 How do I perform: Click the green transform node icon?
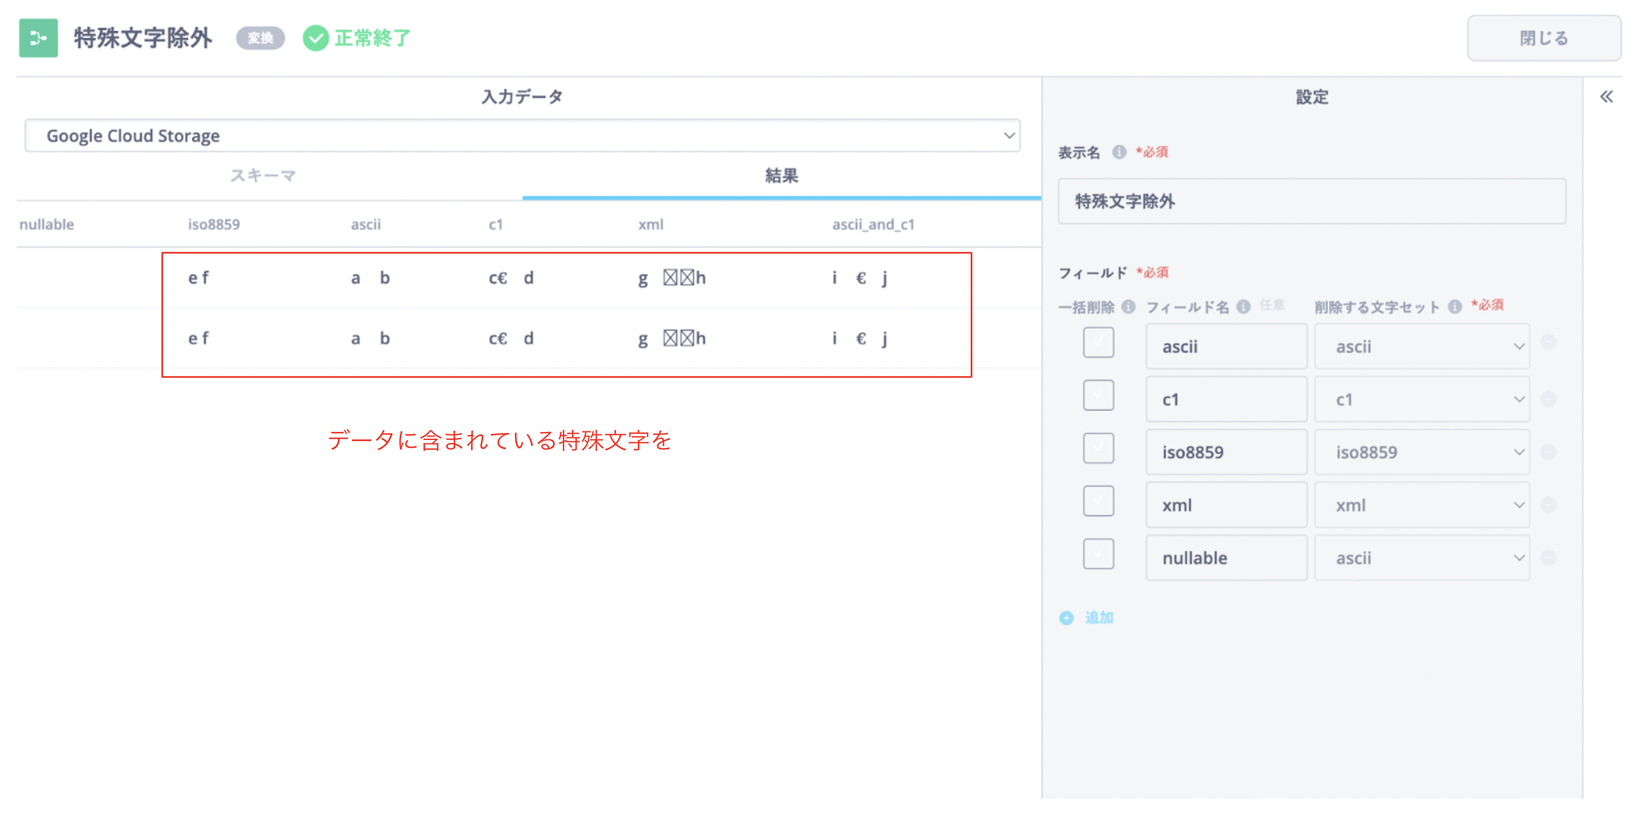(38, 38)
